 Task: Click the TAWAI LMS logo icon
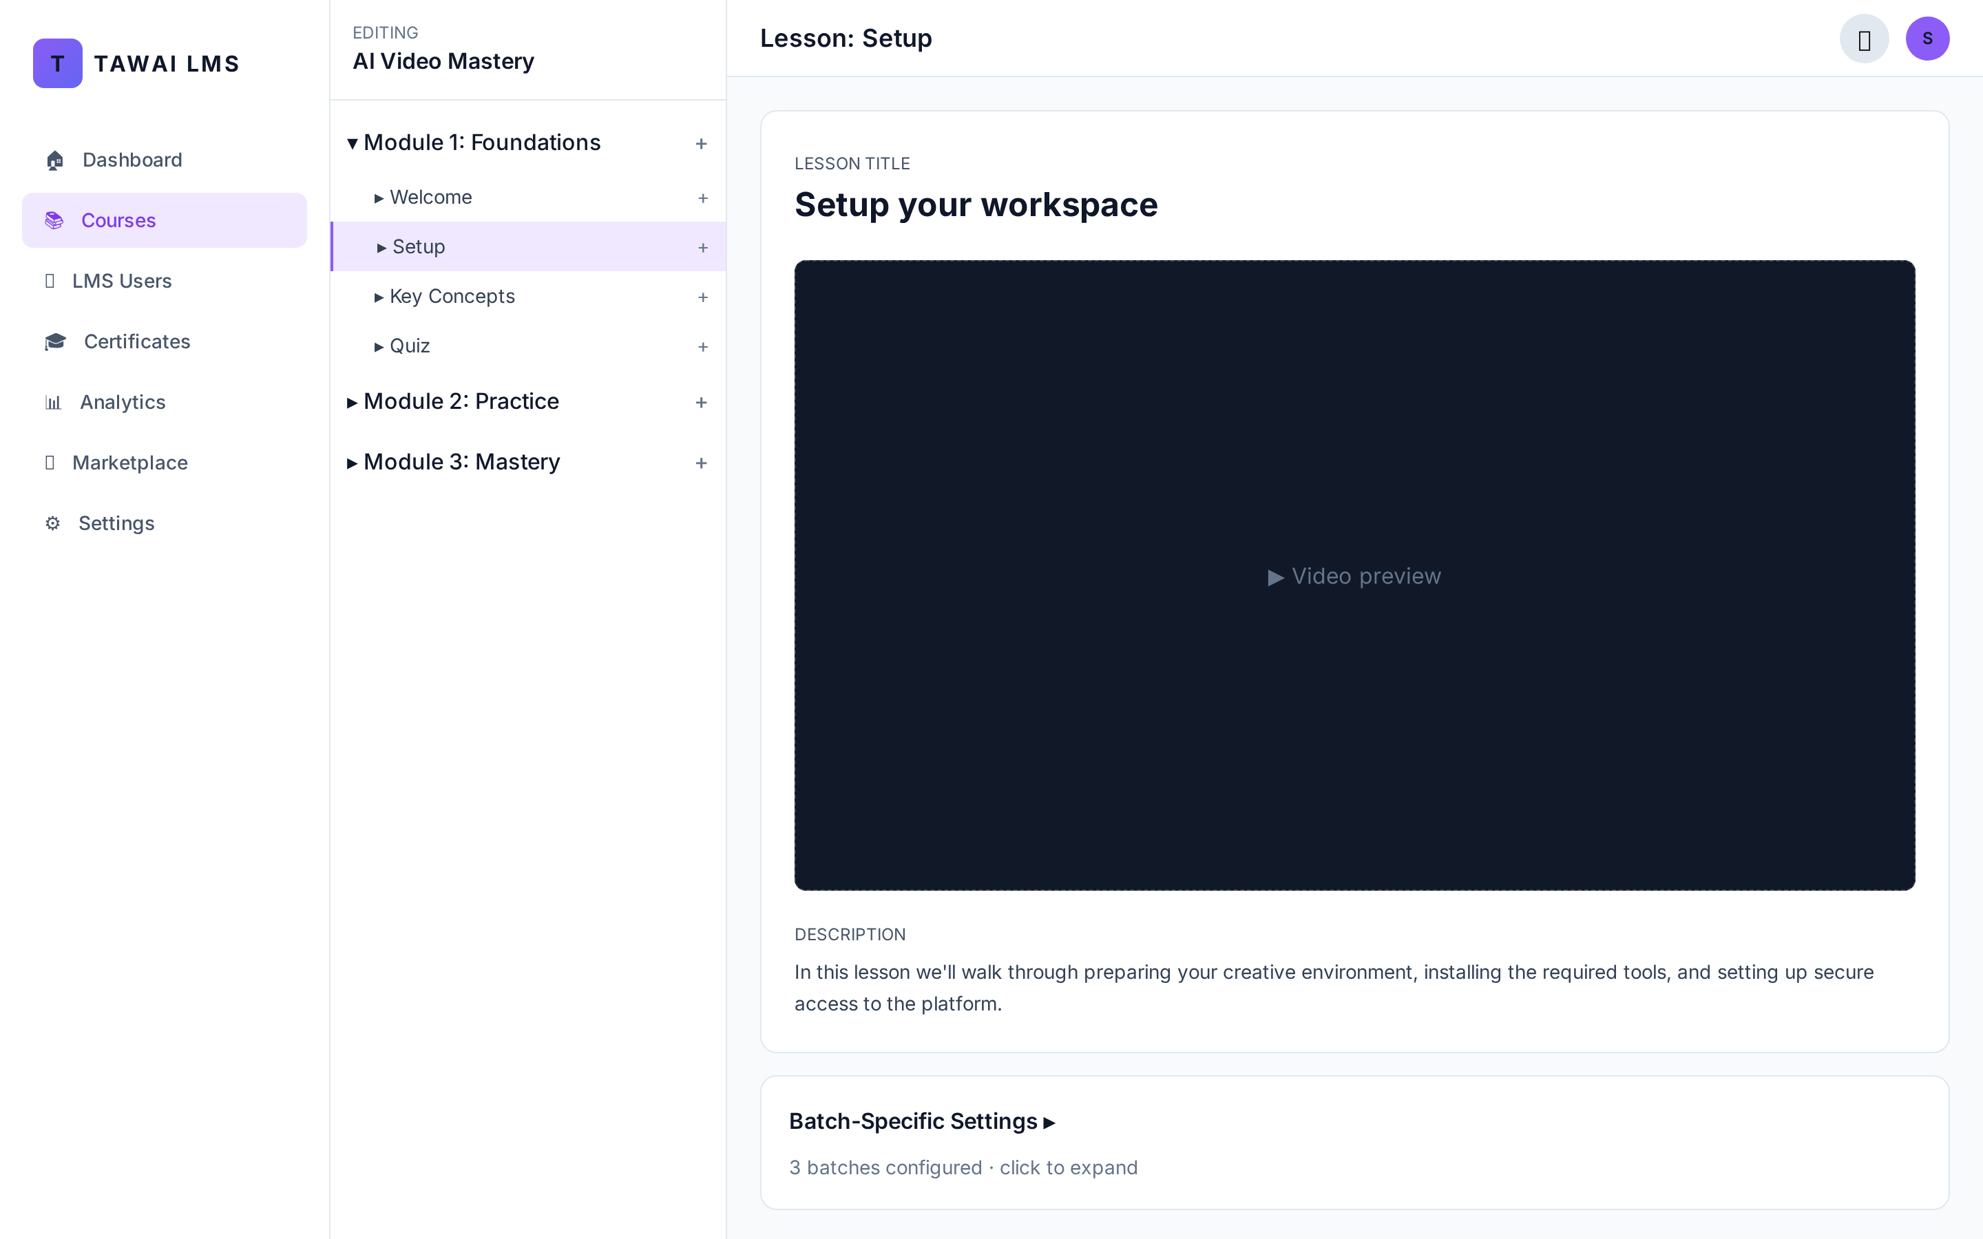(57, 63)
